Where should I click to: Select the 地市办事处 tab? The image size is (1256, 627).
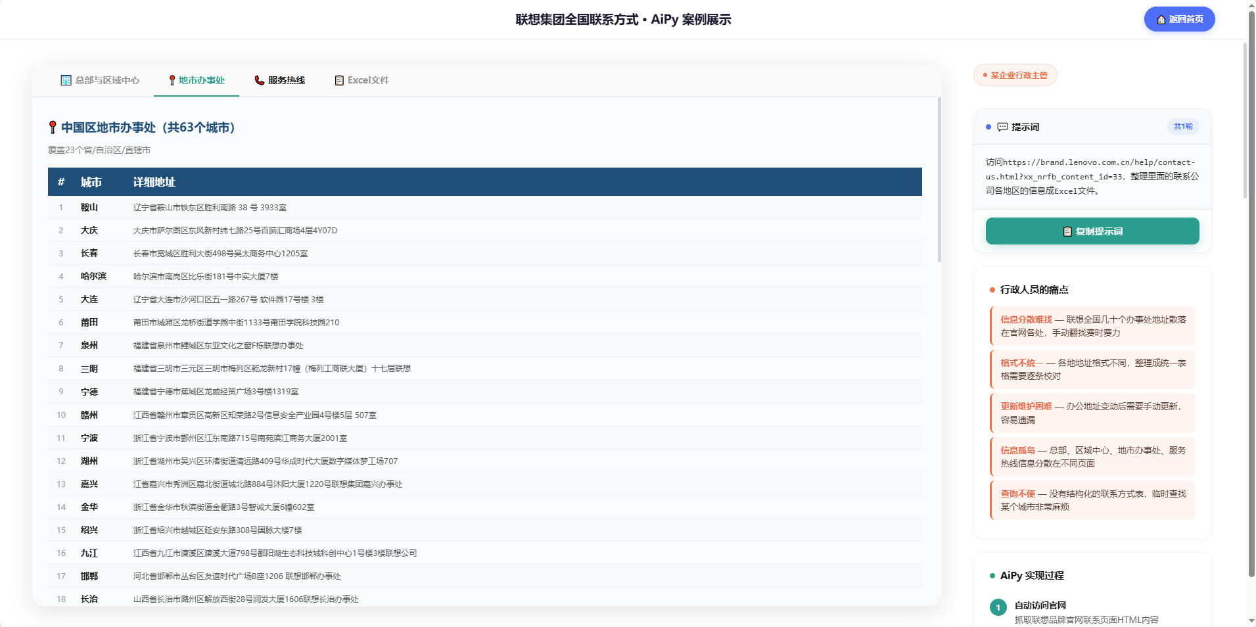[x=196, y=80]
